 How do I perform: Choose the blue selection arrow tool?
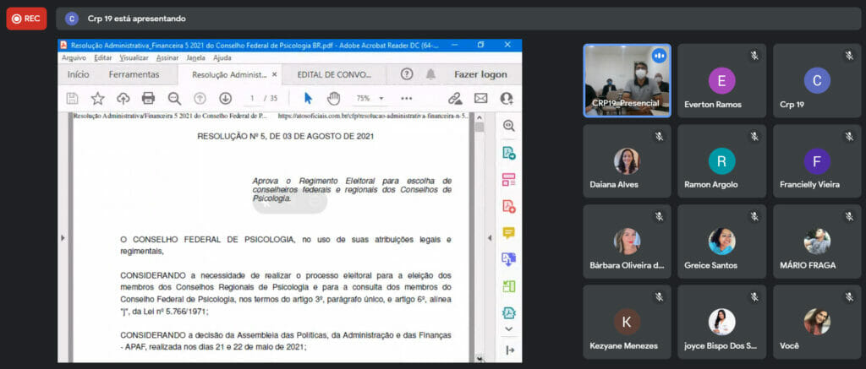pyautogui.click(x=308, y=98)
